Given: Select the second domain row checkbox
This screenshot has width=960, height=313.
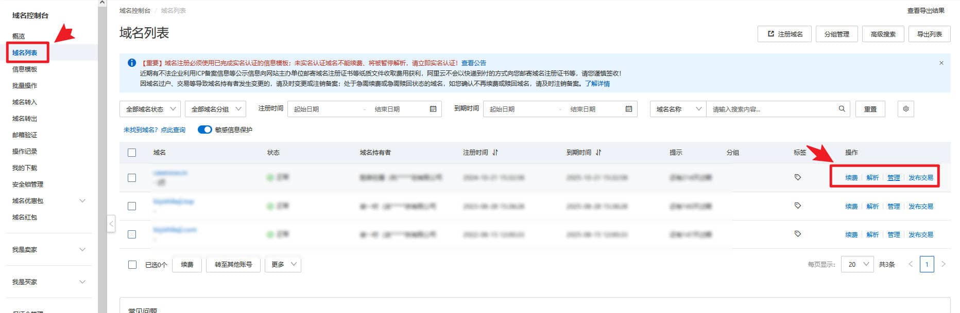Looking at the screenshot, I should point(132,206).
